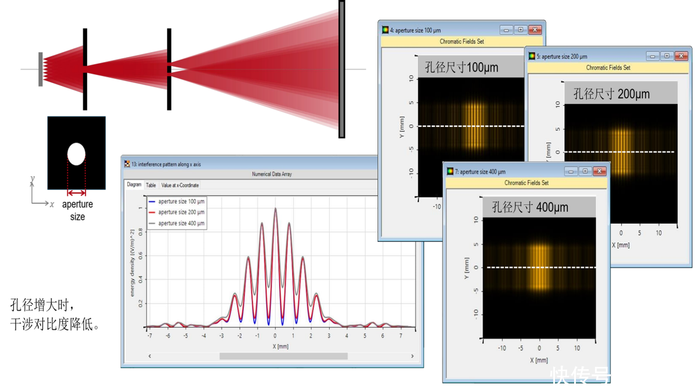Maximize the aperture size 200 µm window
The image size is (698, 389).
point(667,56)
